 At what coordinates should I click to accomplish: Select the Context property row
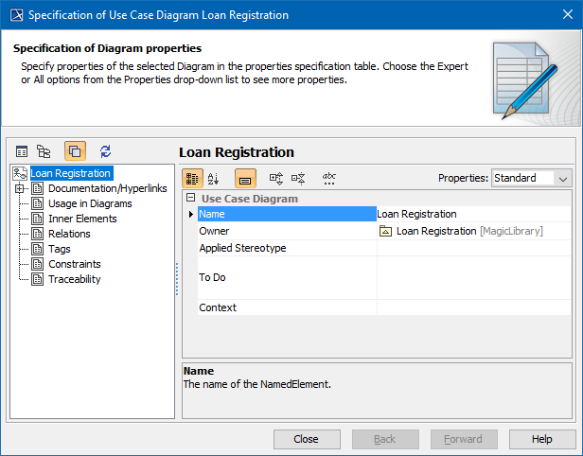point(287,307)
